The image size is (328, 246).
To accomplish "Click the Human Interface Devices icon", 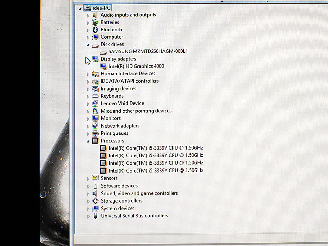I will point(95,74).
